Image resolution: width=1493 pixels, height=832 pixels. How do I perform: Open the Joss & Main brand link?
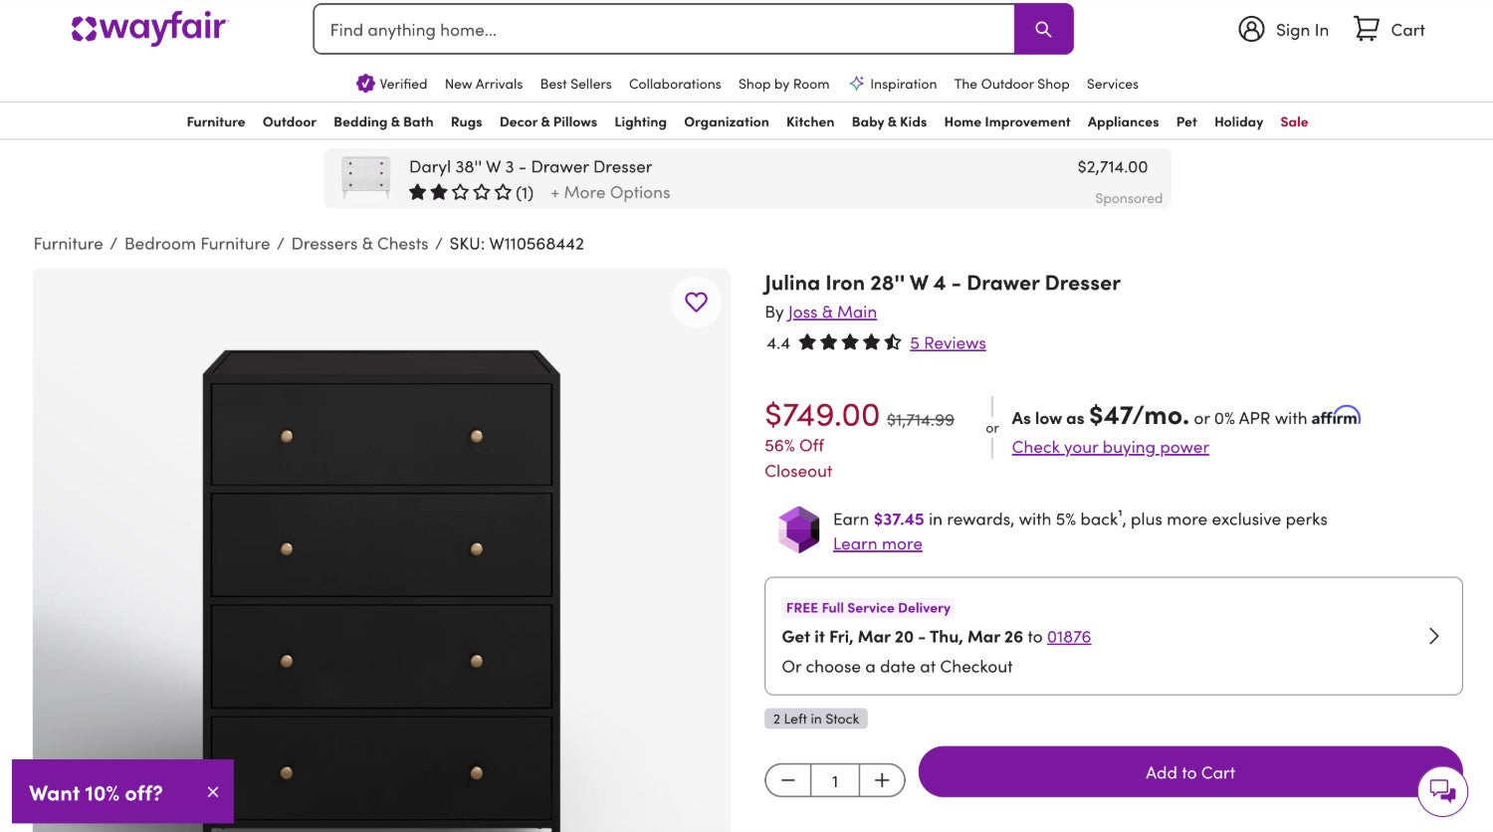tap(832, 312)
